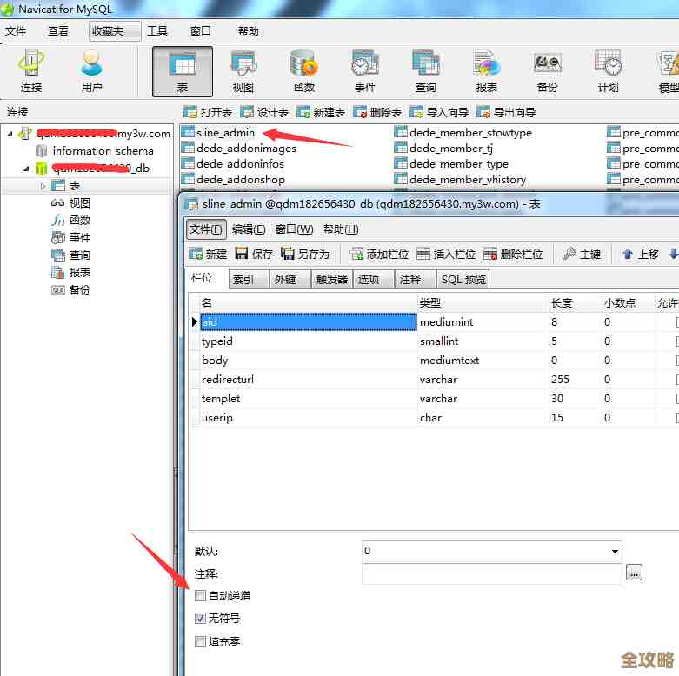Open the 函数 functions toolbar button
This screenshot has height=676, width=679.
tap(303, 71)
